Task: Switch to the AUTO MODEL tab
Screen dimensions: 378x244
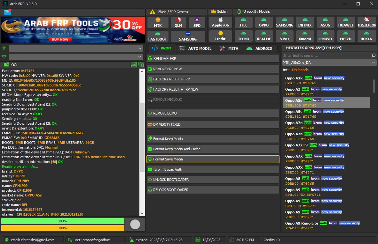Action: 196,48
